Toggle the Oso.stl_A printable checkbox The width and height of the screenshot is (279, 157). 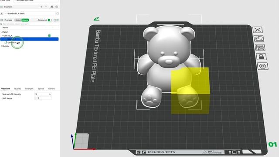(49, 36)
